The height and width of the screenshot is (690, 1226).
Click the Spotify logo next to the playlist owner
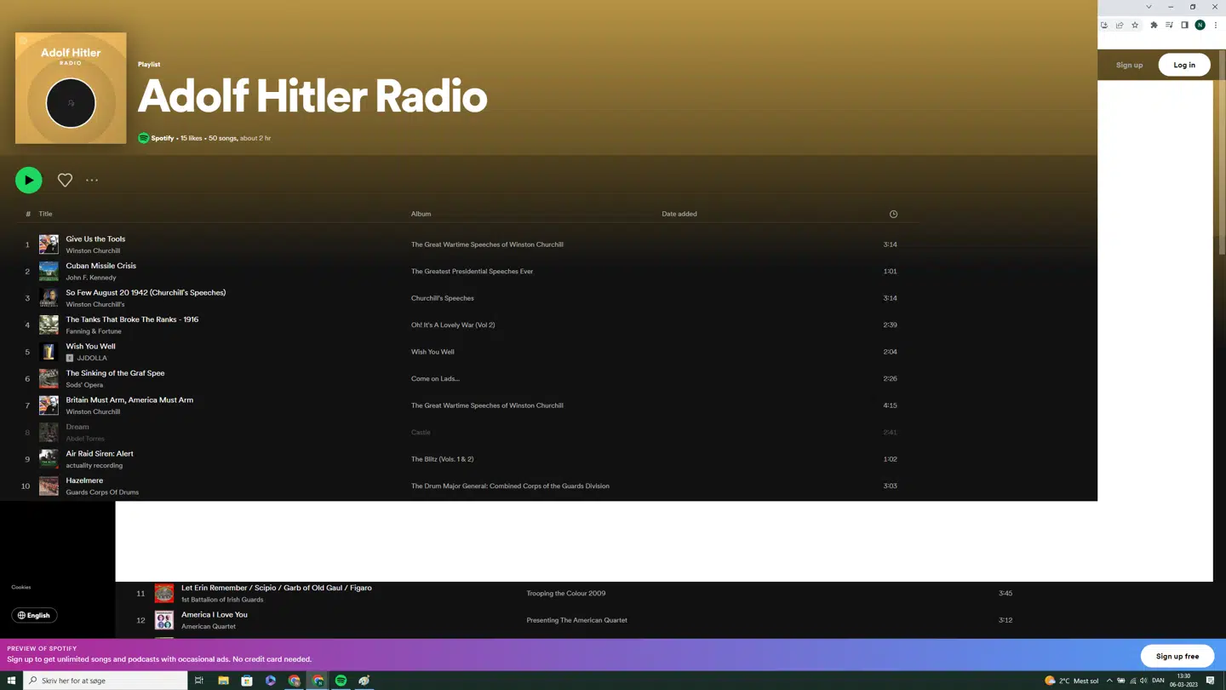[x=143, y=137]
